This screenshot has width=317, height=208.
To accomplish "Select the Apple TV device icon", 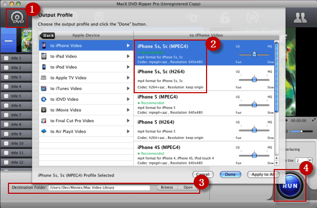I will [43, 77].
